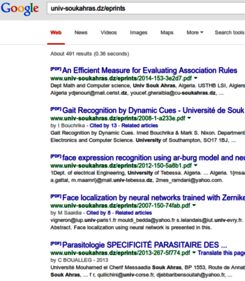Screen dimensions: 245x281
Task: Click PDF tag of face expression recognition result
Action: (56, 156)
